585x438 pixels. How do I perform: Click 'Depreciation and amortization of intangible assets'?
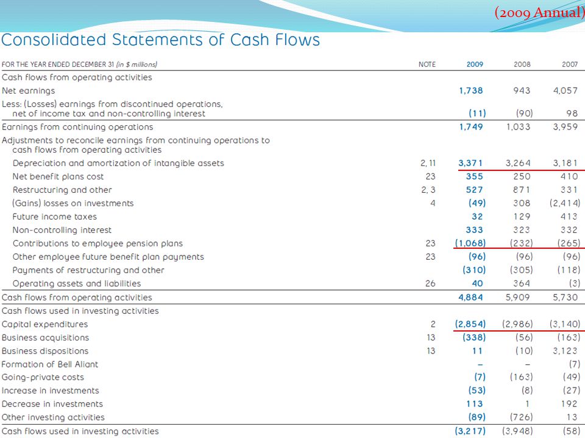tap(118, 163)
